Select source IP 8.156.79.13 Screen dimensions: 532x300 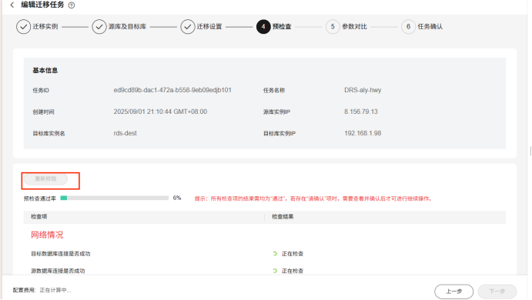[361, 112]
